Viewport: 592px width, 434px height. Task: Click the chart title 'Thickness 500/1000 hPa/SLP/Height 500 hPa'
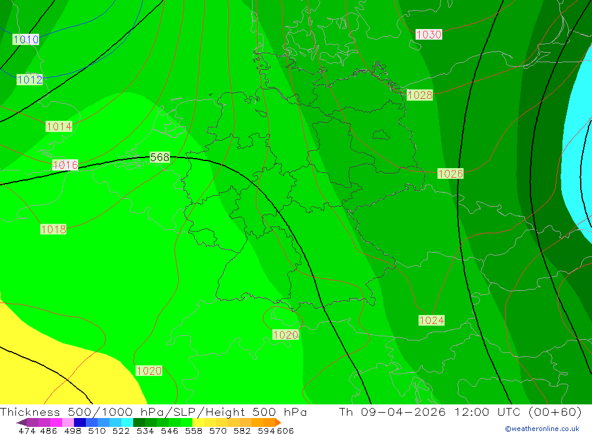pos(153,412)
